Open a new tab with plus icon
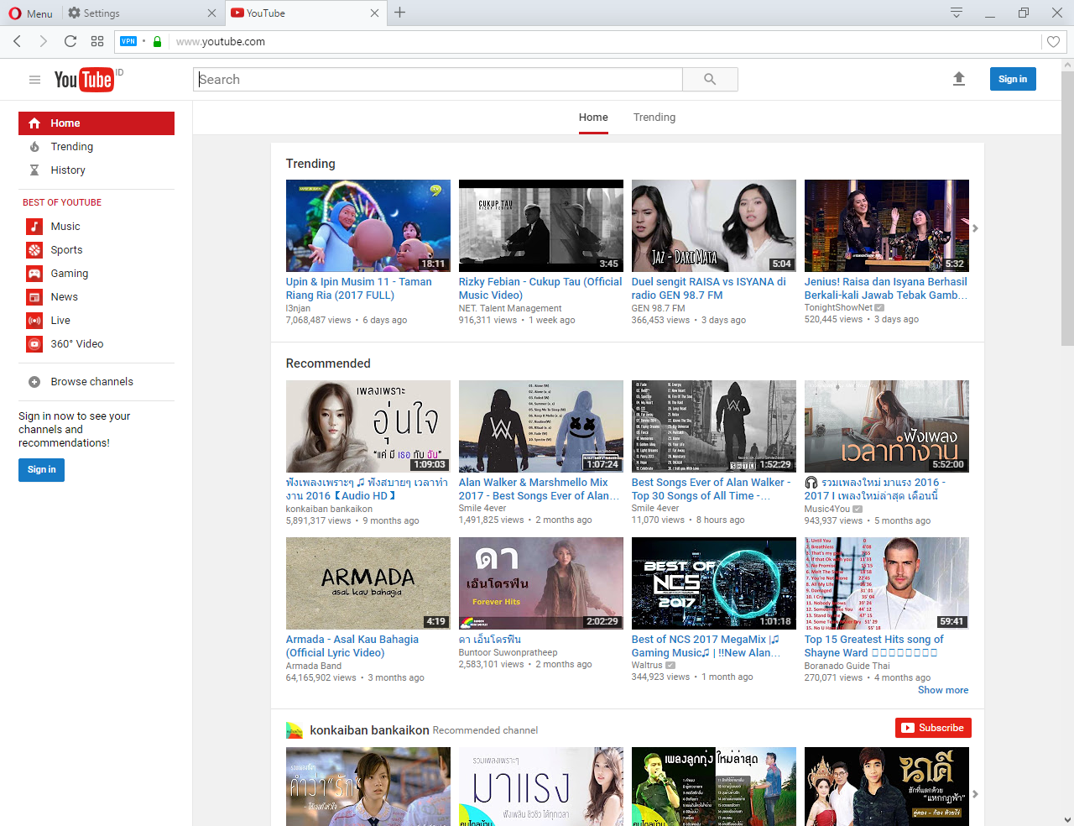Image resolution: width=1074 pixels, height=826 pixels. tap(400, 13)
